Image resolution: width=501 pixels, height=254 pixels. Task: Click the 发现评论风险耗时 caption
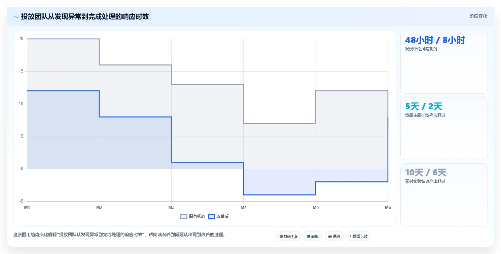[x=421, y=49]
